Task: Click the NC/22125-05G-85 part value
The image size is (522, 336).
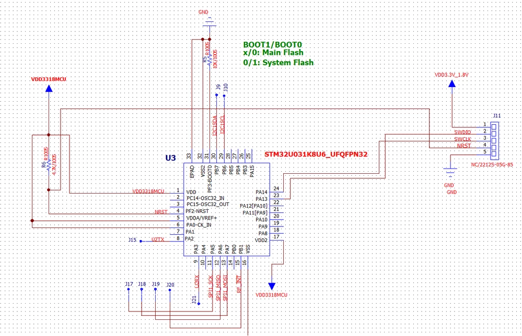Action: (492, 164)
